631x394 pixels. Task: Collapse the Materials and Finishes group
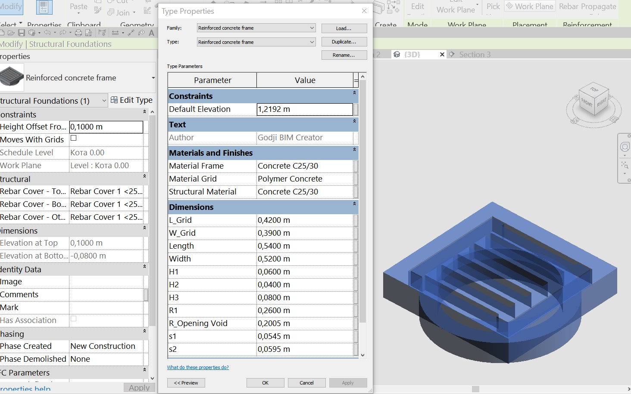[355, 150]
